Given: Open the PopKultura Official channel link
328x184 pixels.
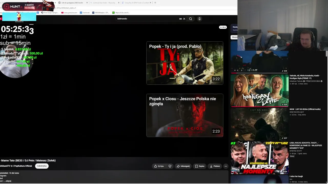Looking at the screenshot, I should tap(23, 166).
